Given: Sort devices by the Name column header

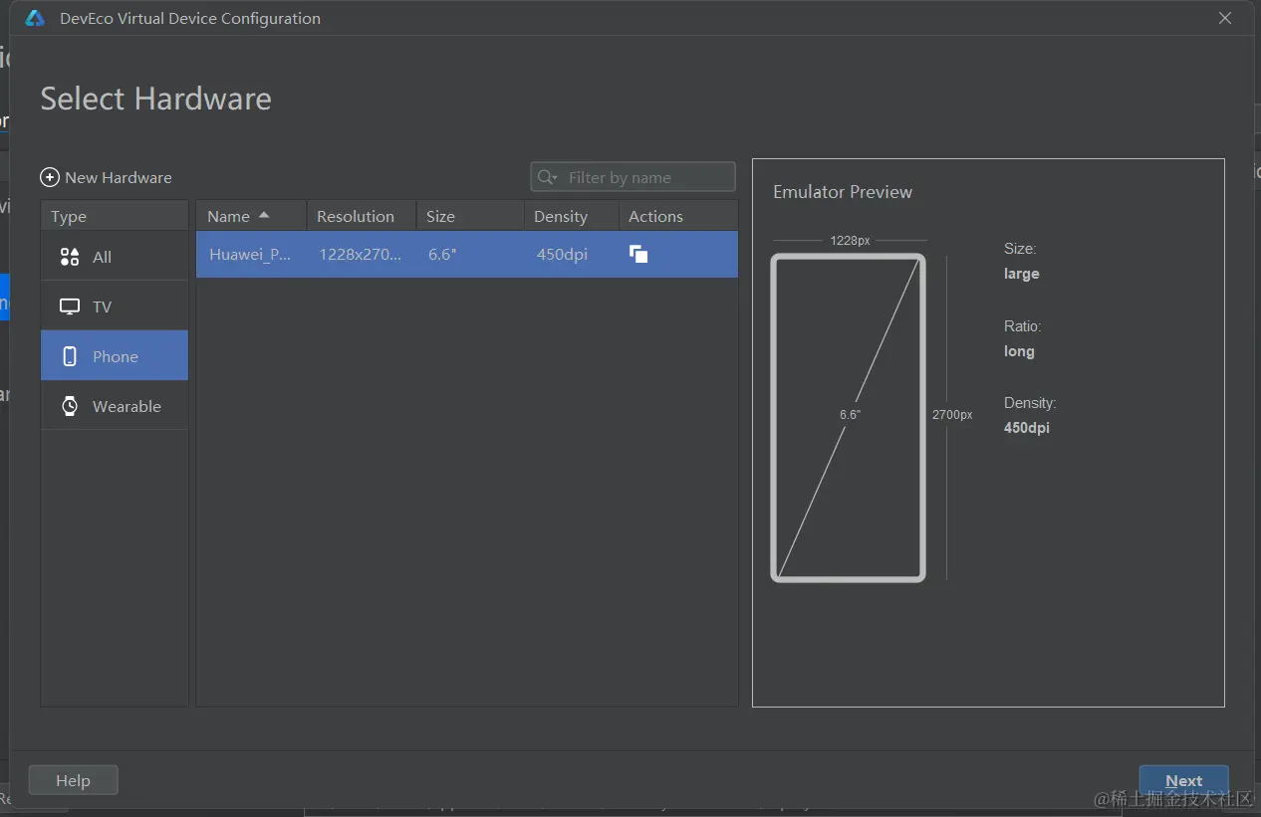Looking at the screenshot, I should pos(251,216).
